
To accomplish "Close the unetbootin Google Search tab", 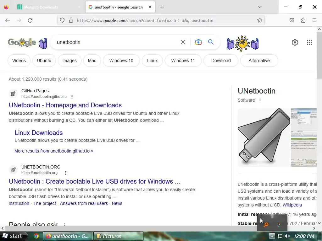I will 150,7.
